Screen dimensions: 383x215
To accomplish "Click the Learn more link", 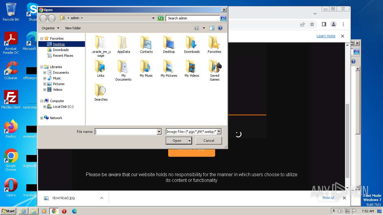I will pos(326,36).
